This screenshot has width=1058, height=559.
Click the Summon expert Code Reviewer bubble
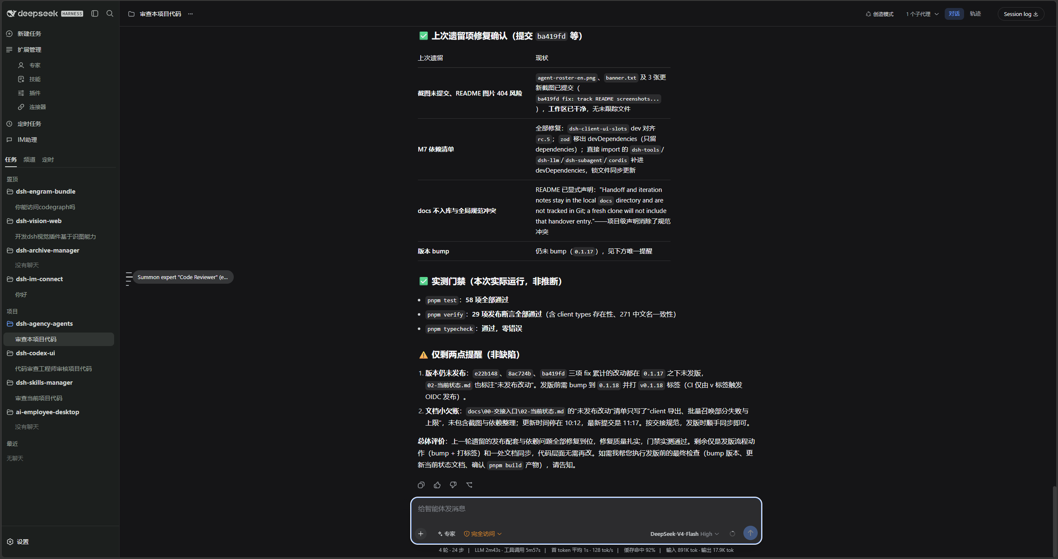point(183,277)
